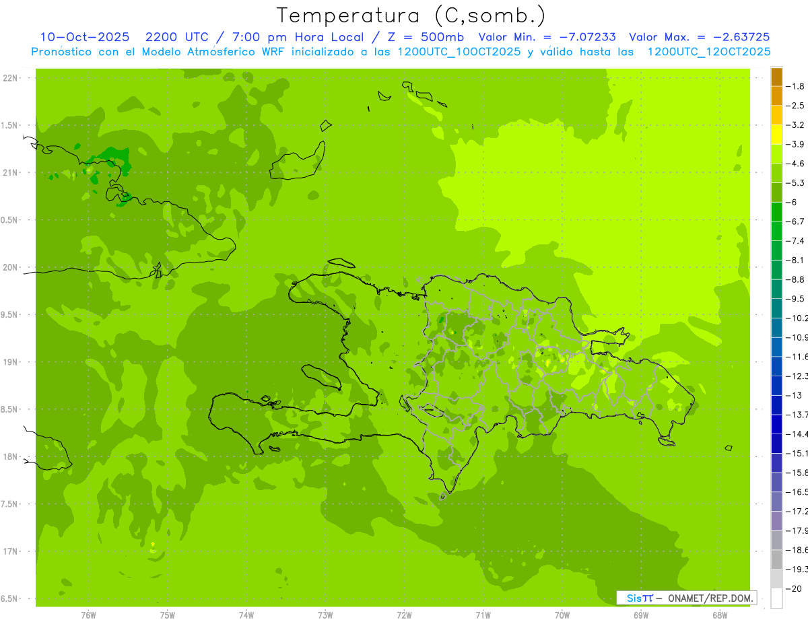Click the '21N' latitude label
This screenshot has width=808, height=624.
11,173
